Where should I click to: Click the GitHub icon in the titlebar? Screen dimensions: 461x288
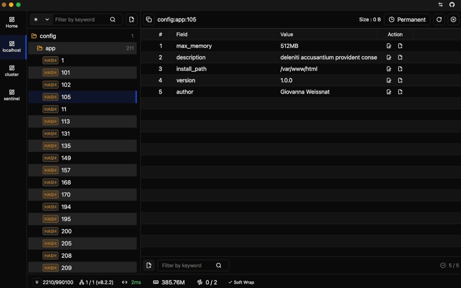click(451, 4)
